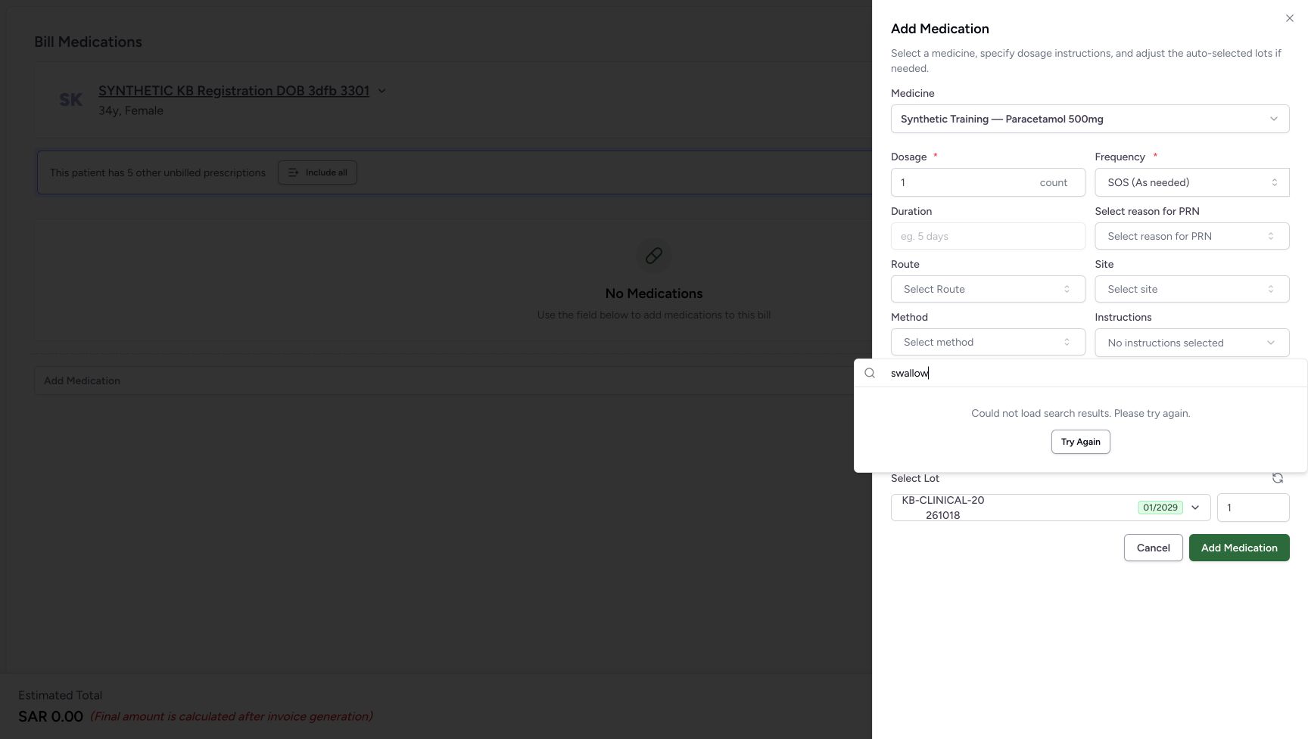Viewport: 1308px width, 739px height.
Task: Click the search magnifier icon
Action: click(870, 373)
